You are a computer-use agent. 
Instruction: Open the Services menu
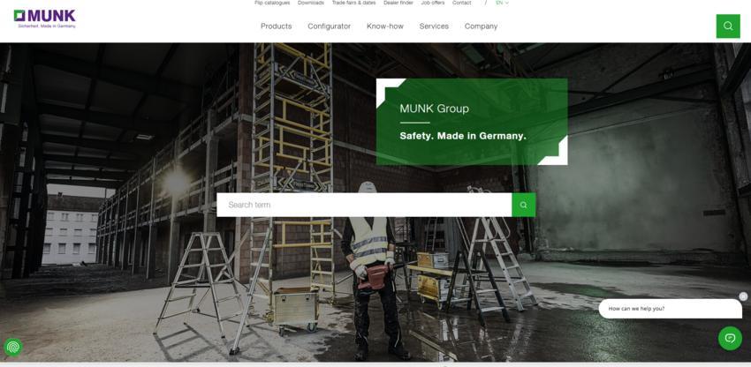[434, 26]
